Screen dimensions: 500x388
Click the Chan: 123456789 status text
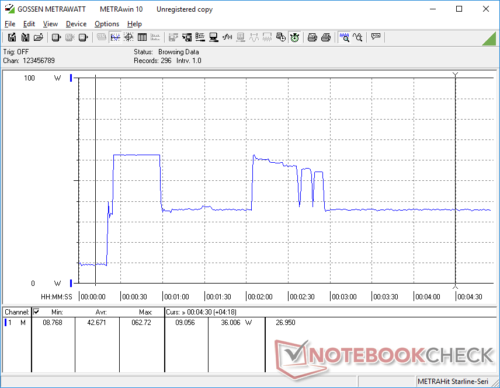[29, 61]
